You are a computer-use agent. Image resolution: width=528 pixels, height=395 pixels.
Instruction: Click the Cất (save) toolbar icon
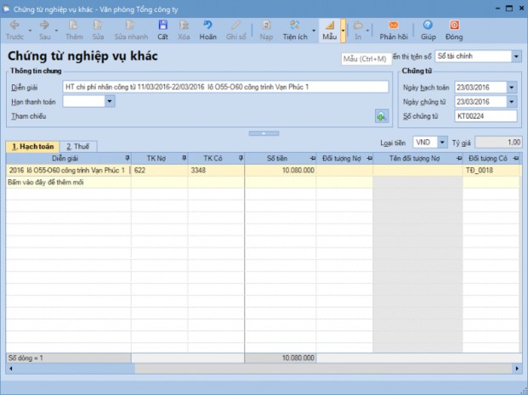click(162, 25)
